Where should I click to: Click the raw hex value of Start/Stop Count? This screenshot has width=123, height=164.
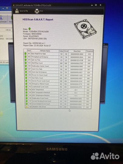77,63
